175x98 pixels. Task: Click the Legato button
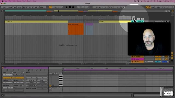coord(31,82)
